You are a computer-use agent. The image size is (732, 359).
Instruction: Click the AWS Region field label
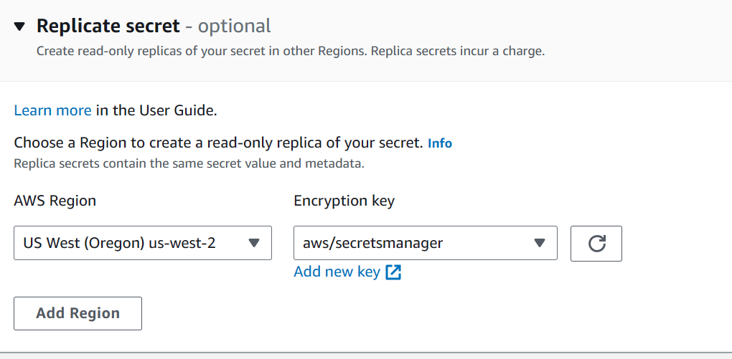click(55, 201)
